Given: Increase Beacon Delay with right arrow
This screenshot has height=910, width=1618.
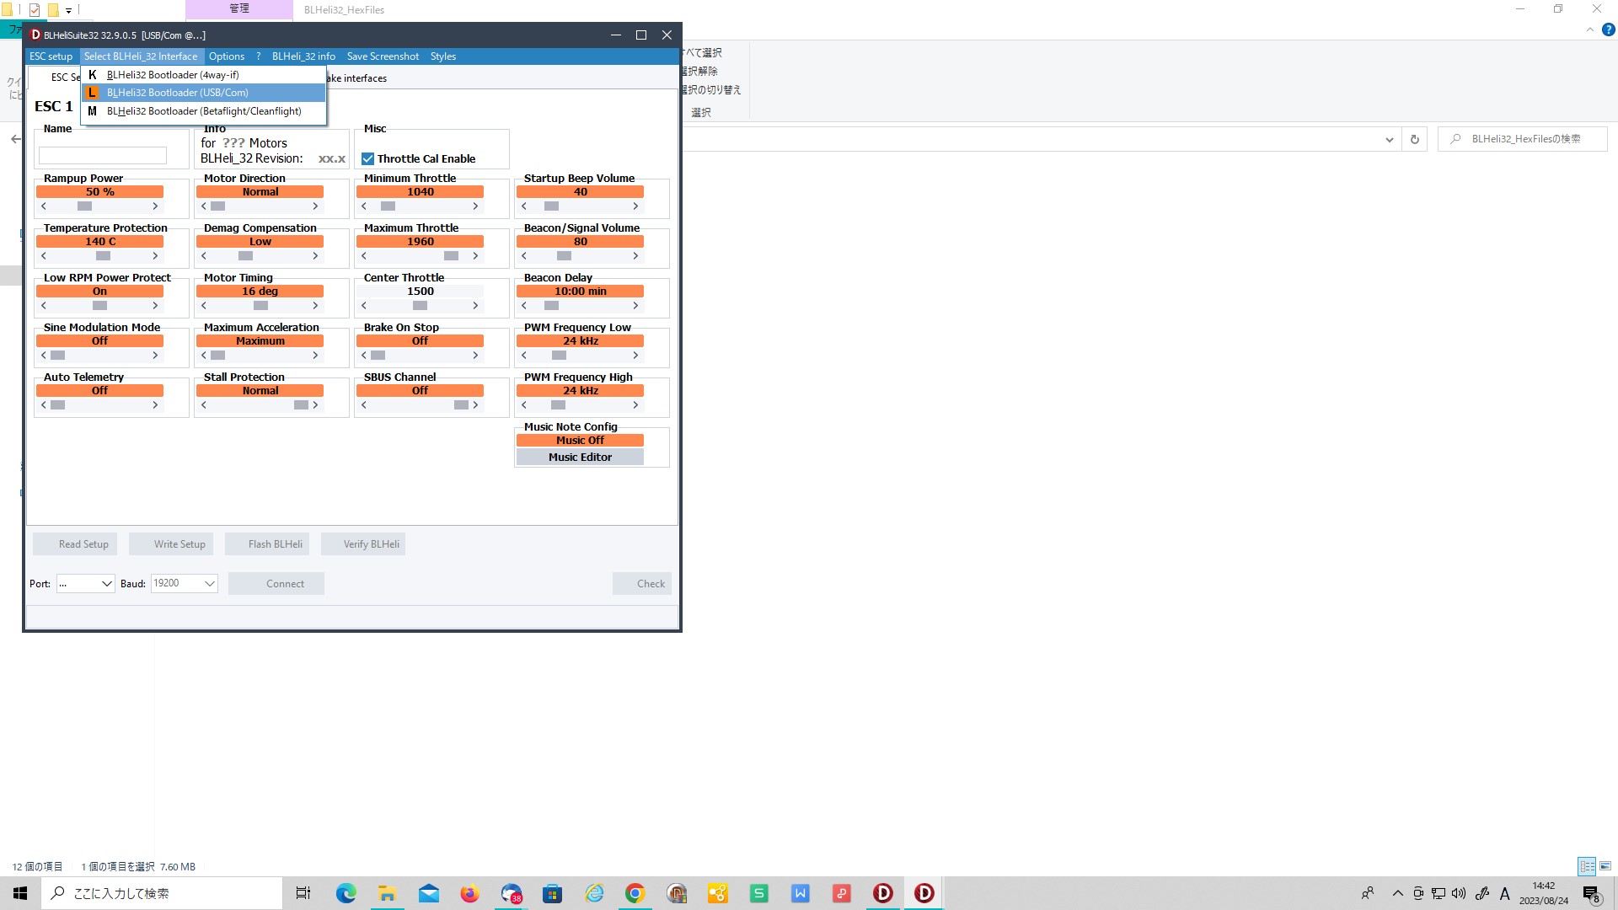Looking at the screenshot, I should 635,306.
